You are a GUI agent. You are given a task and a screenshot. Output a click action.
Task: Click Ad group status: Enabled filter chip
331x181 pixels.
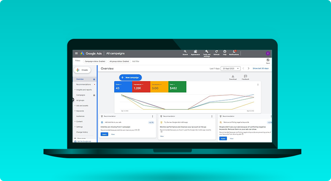click(119, 61)
